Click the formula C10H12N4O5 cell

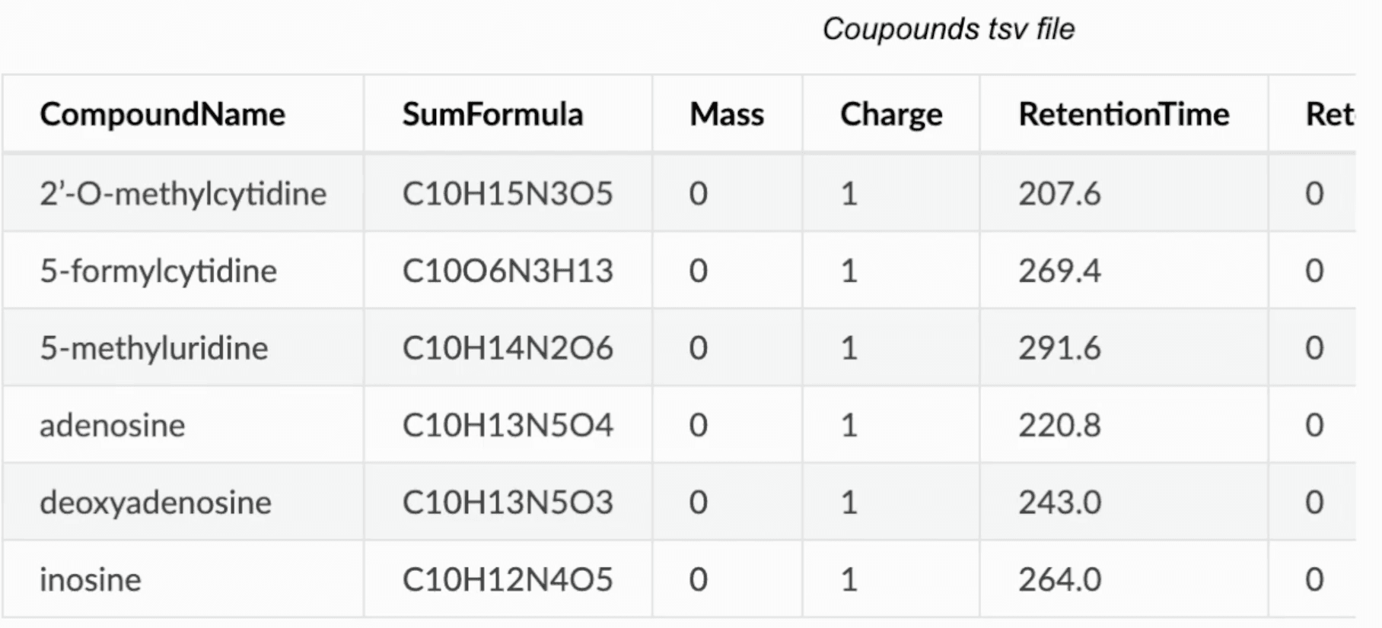508,579
